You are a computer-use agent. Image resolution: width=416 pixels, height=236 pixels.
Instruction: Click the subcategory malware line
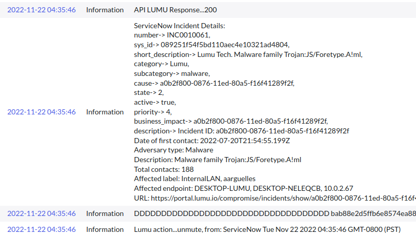click(171, 73)
